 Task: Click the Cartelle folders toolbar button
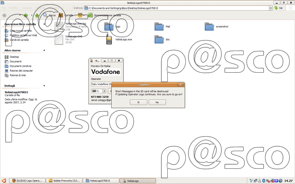pos(66,15)
